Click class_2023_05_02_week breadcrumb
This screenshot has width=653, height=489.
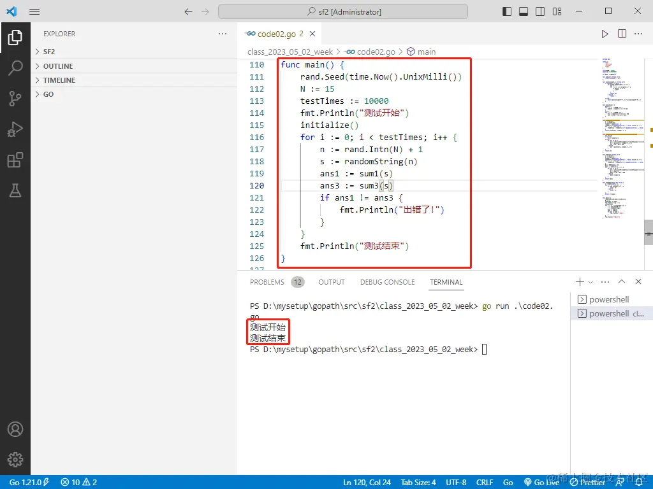[x=290, y=52]
